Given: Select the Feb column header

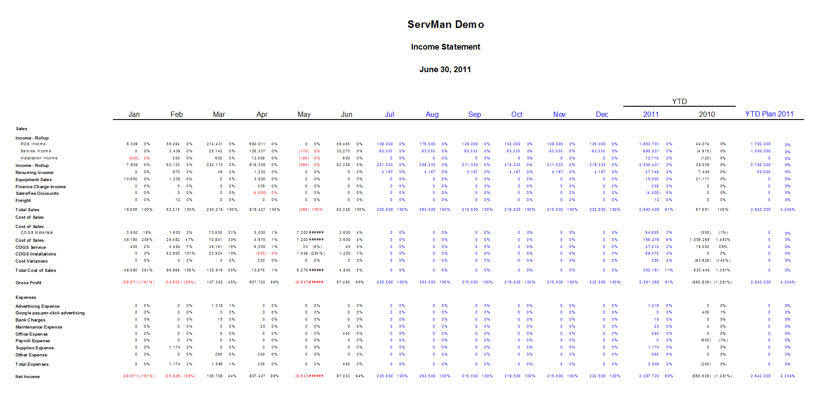Looking at the screenshot, I should point(176,114).
